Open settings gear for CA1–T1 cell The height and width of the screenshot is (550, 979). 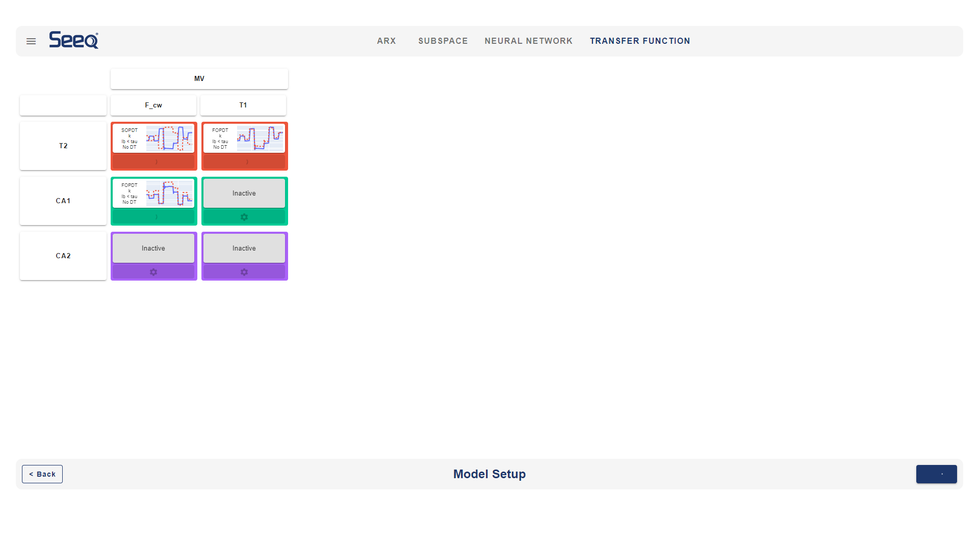[x=244, y=217]
